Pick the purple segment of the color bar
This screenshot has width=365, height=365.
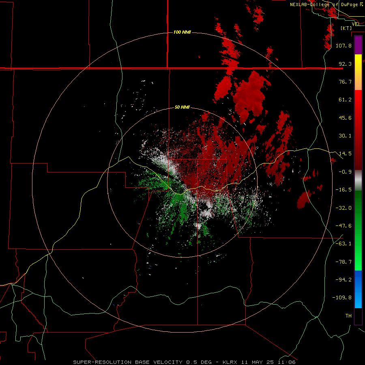pyautogui.click(x=358, y=45)
